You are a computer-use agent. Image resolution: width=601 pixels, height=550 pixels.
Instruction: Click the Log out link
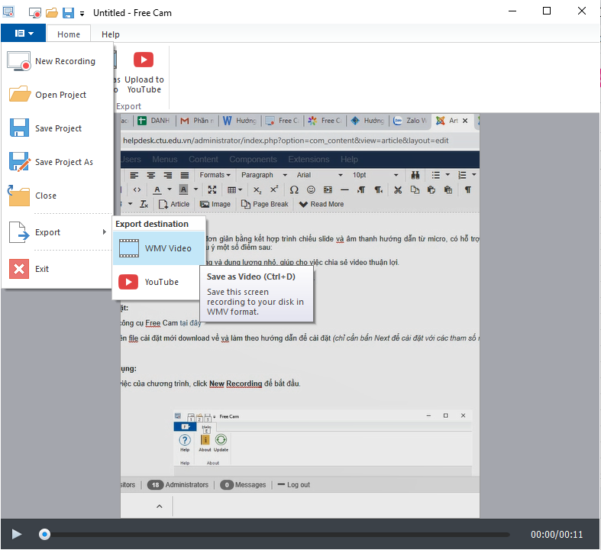point(293,485)
